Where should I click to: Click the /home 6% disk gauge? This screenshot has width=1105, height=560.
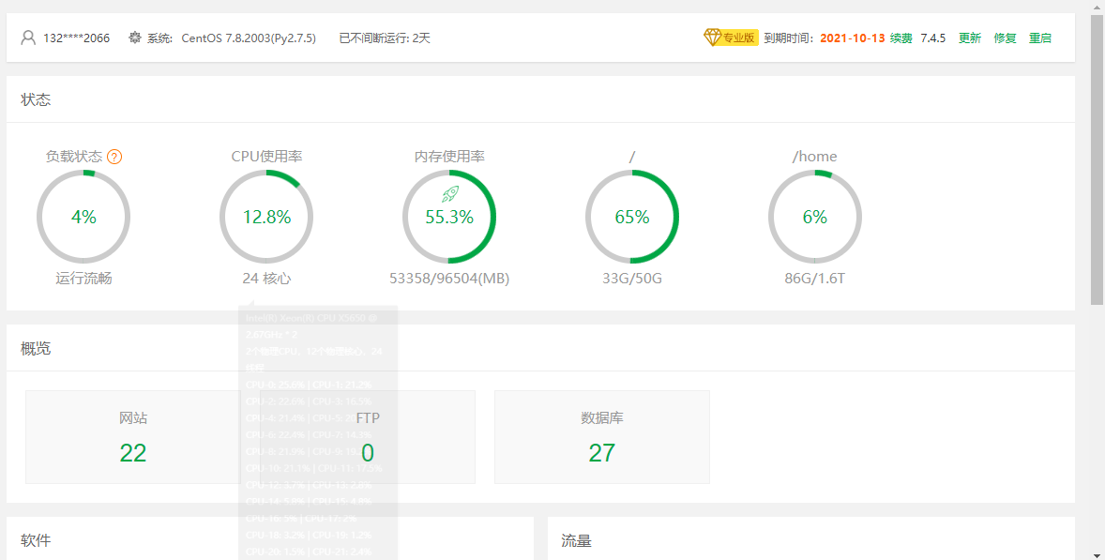click(815, 217)
